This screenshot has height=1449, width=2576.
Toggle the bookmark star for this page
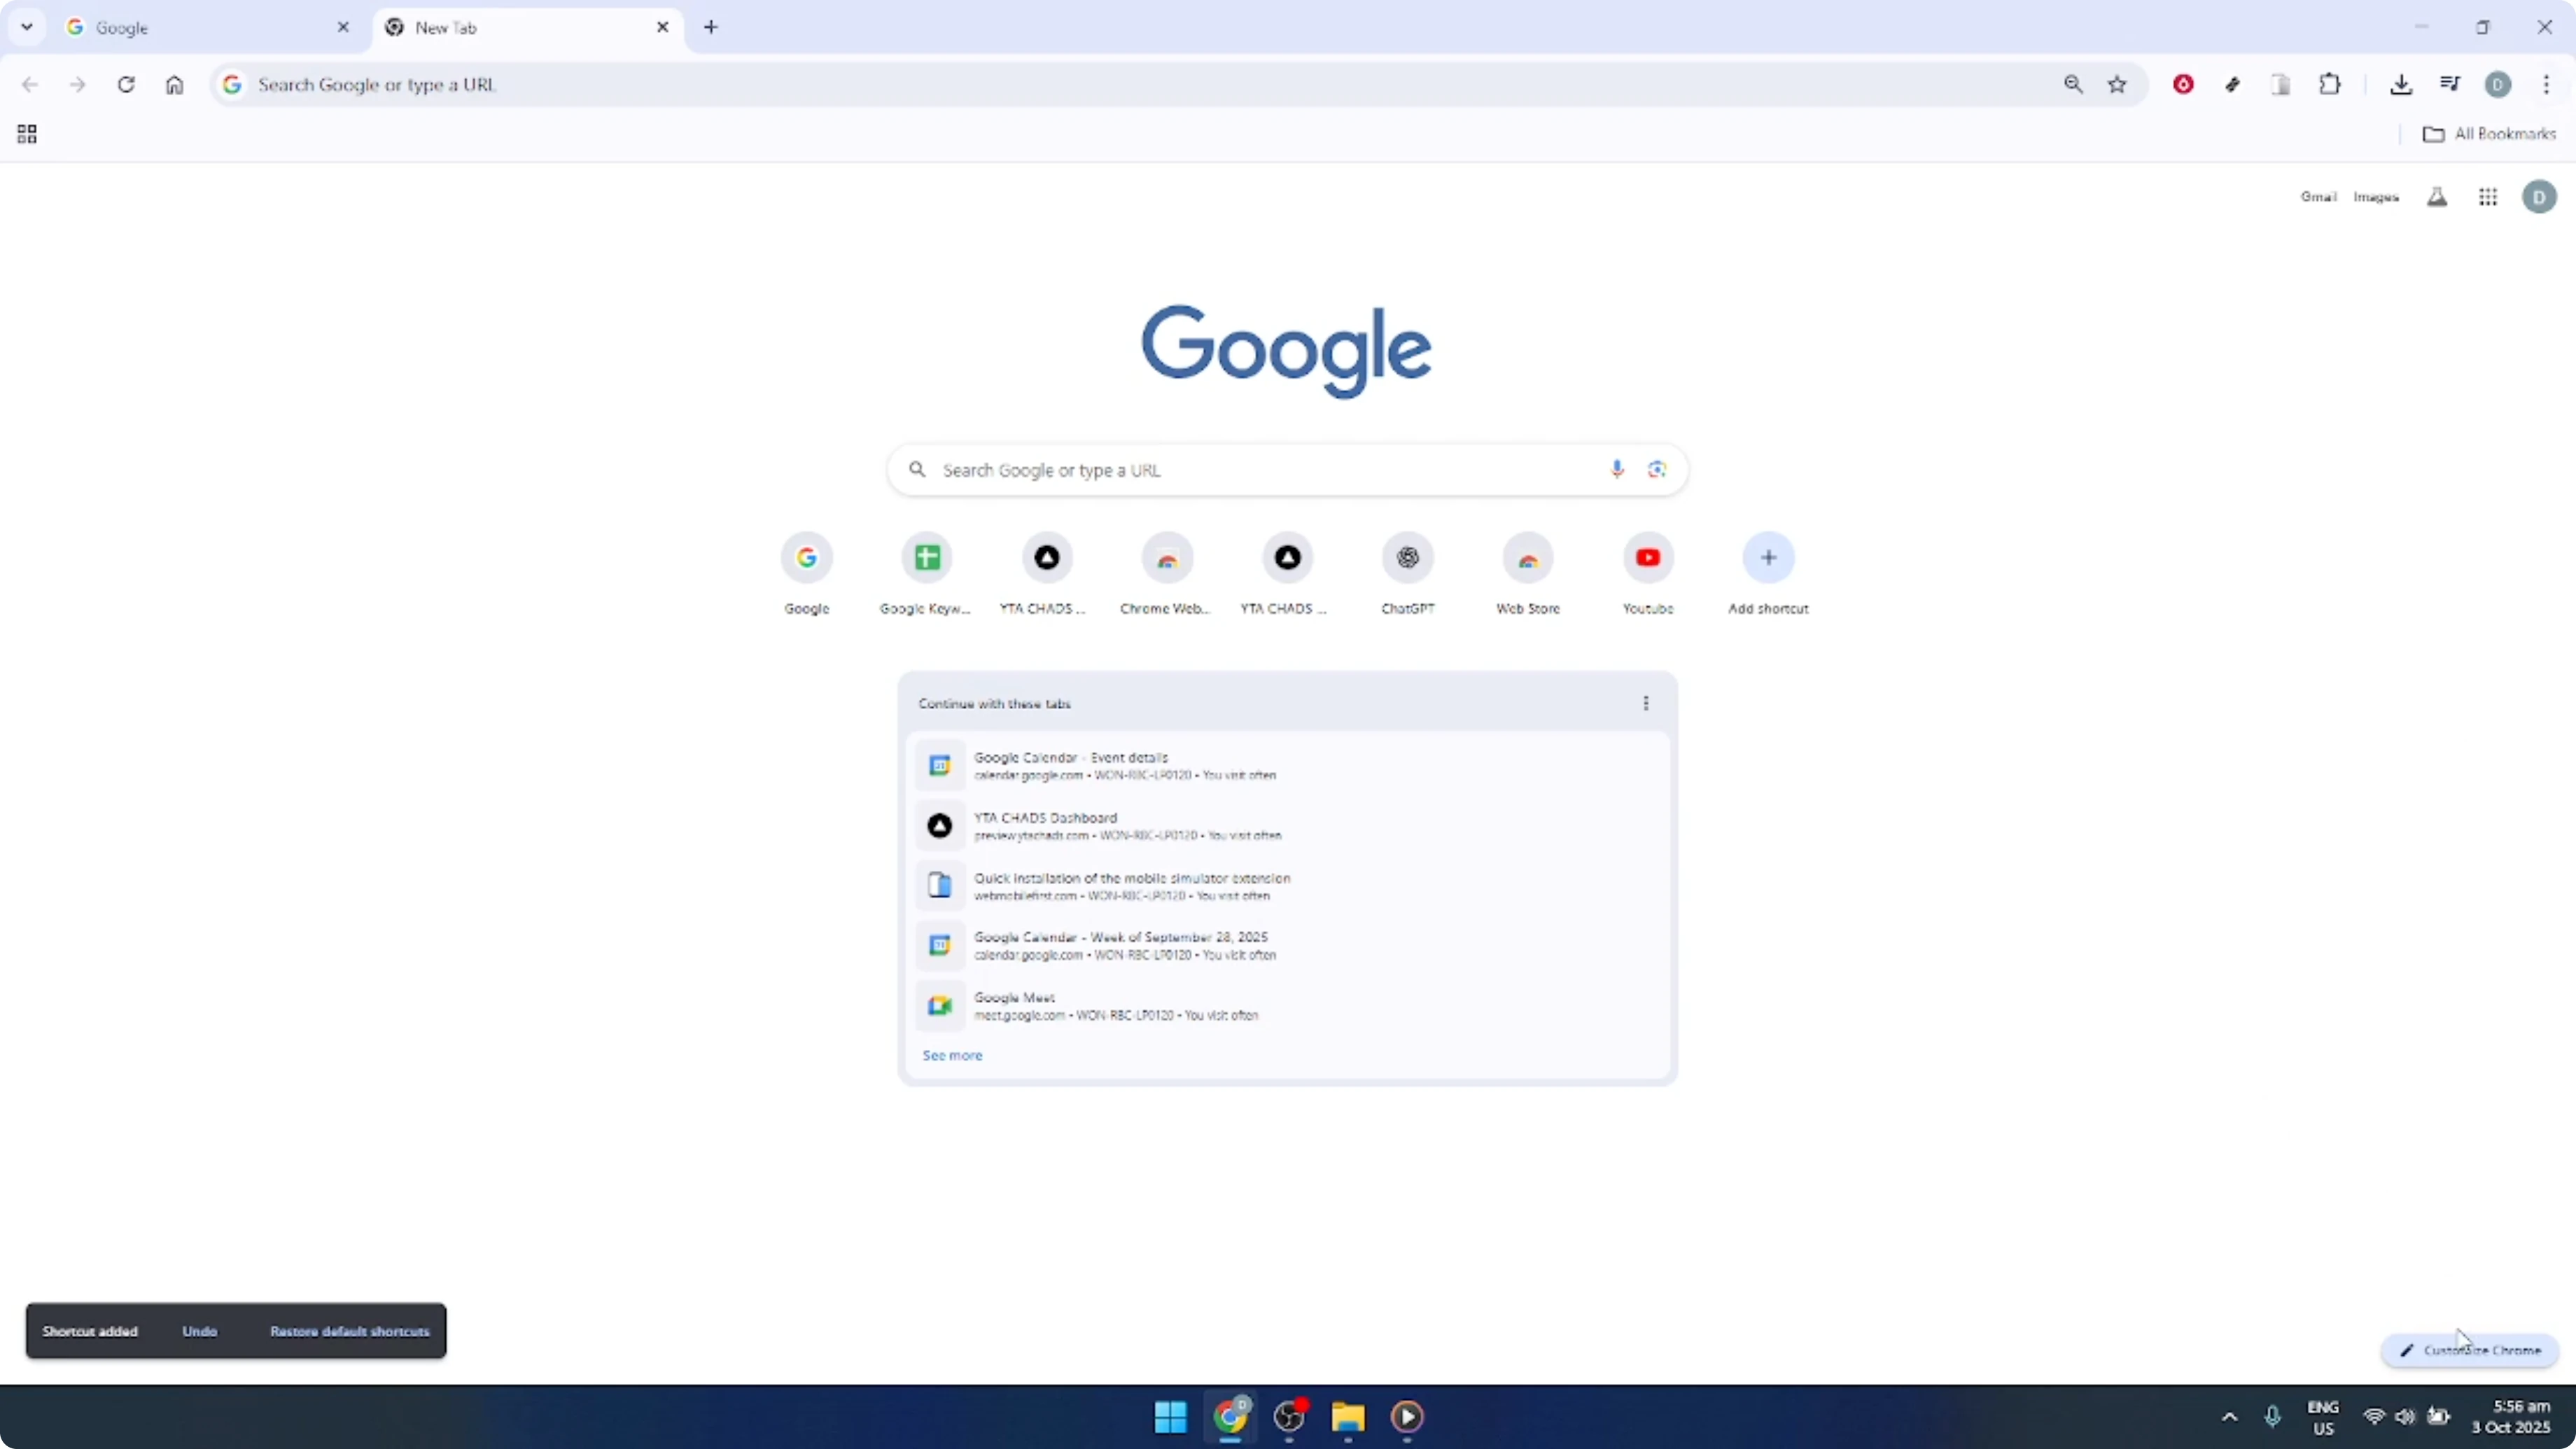tap(2118, 84)
